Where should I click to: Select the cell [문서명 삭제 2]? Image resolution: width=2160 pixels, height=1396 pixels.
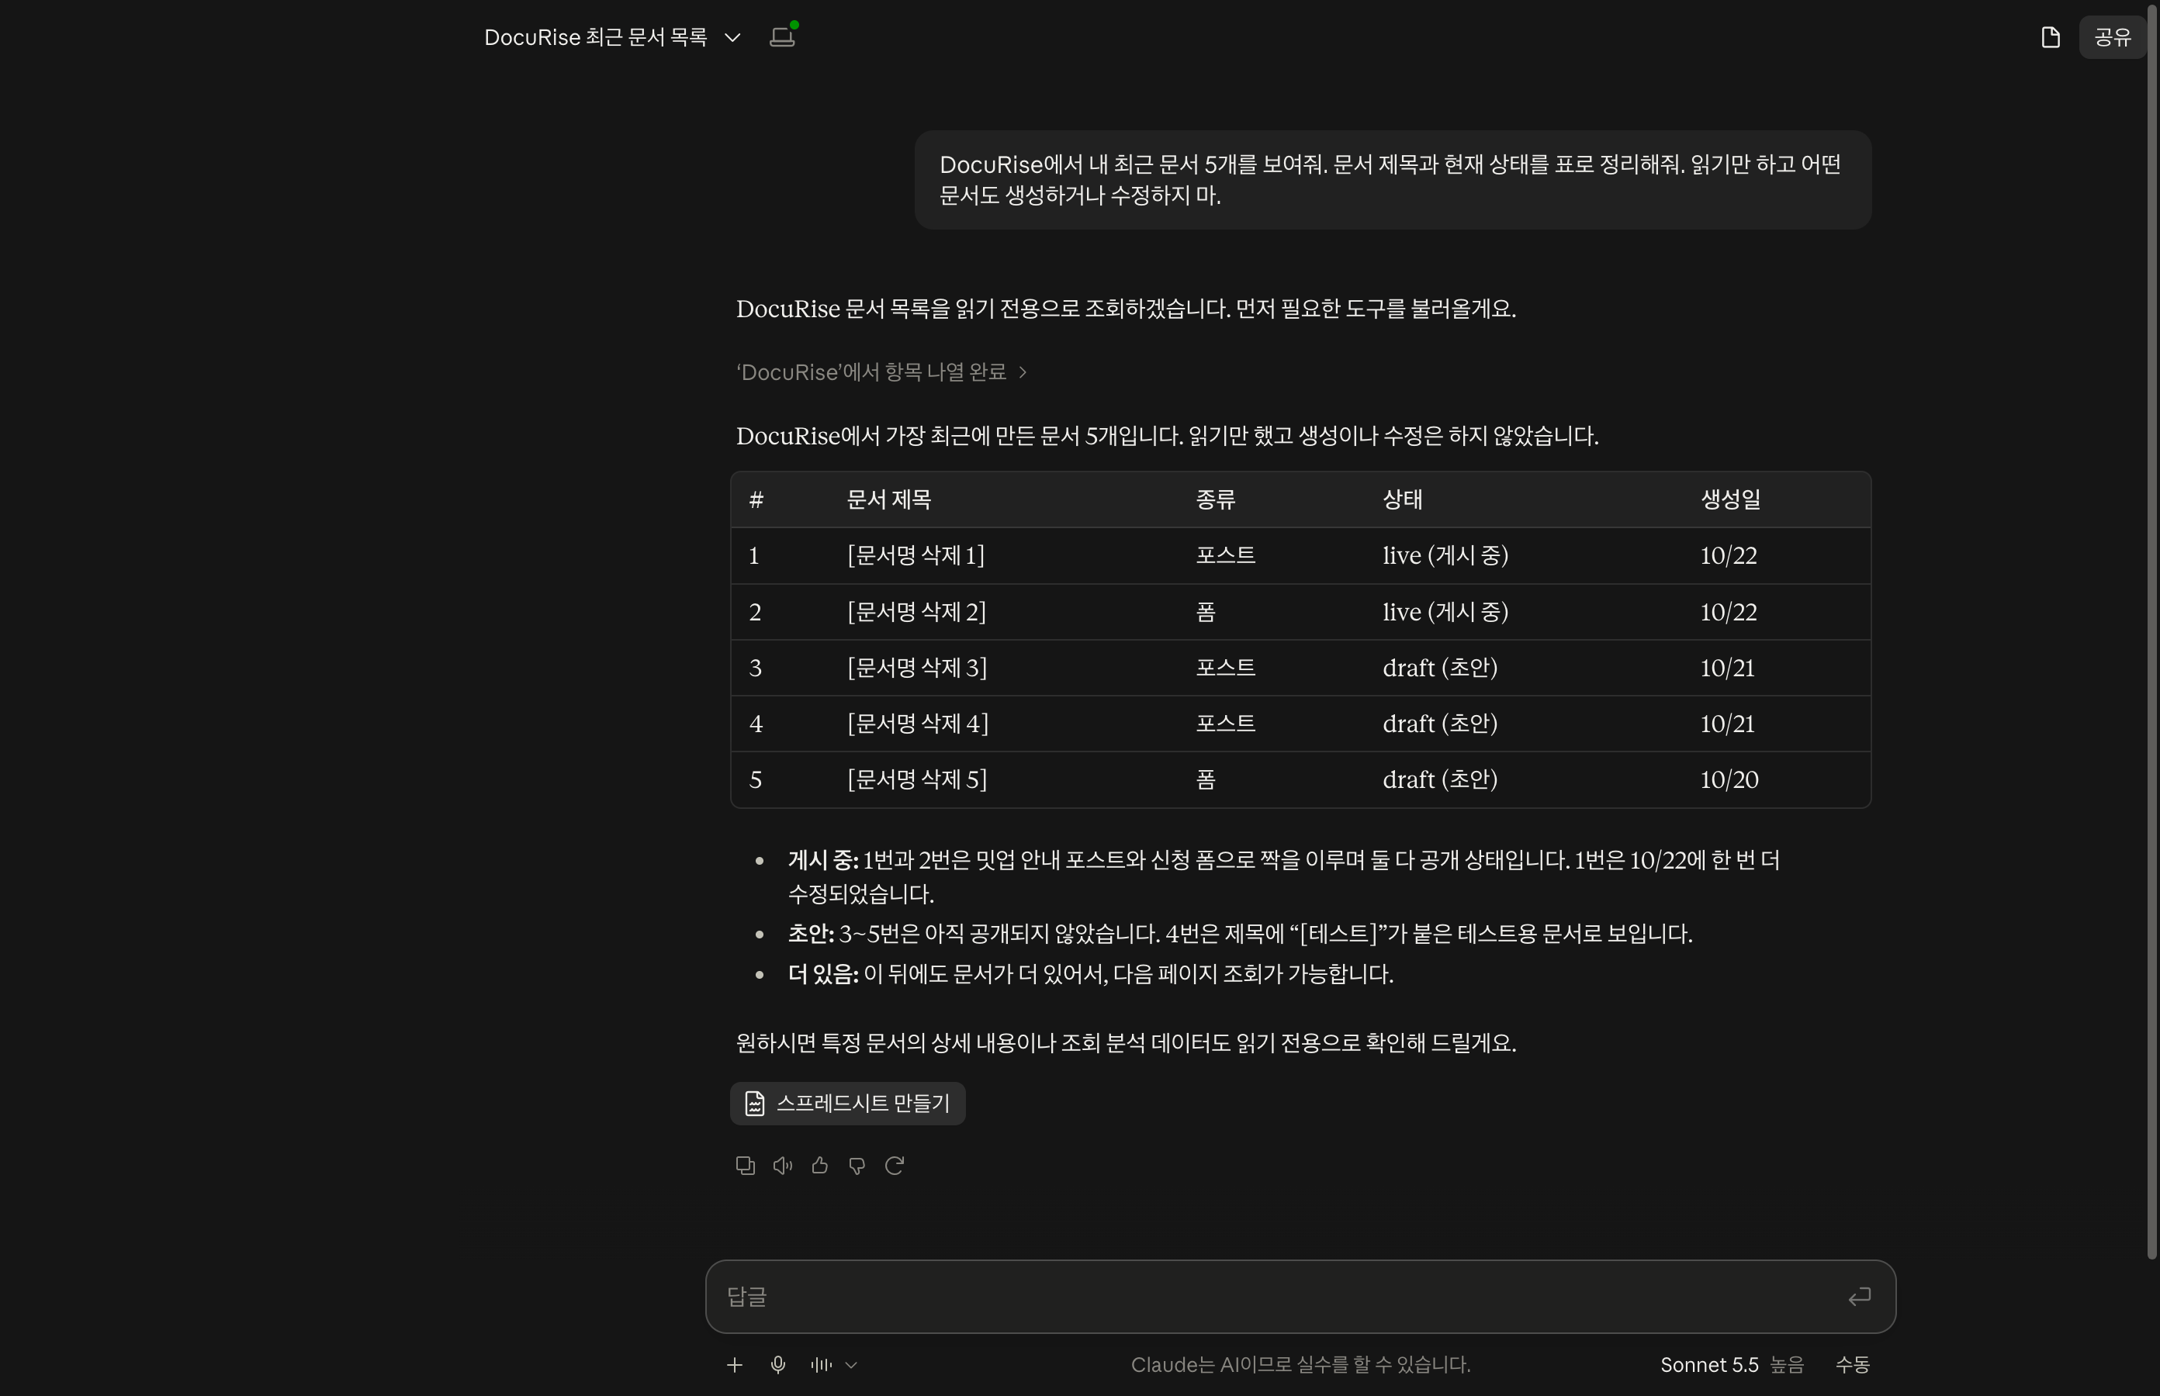pos(917,612)
